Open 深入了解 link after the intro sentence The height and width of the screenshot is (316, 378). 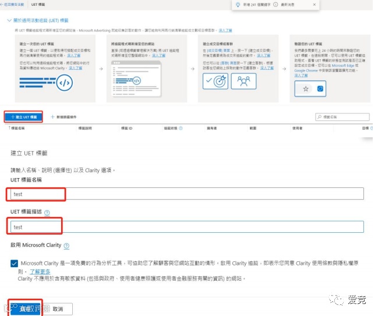[225, 30]
